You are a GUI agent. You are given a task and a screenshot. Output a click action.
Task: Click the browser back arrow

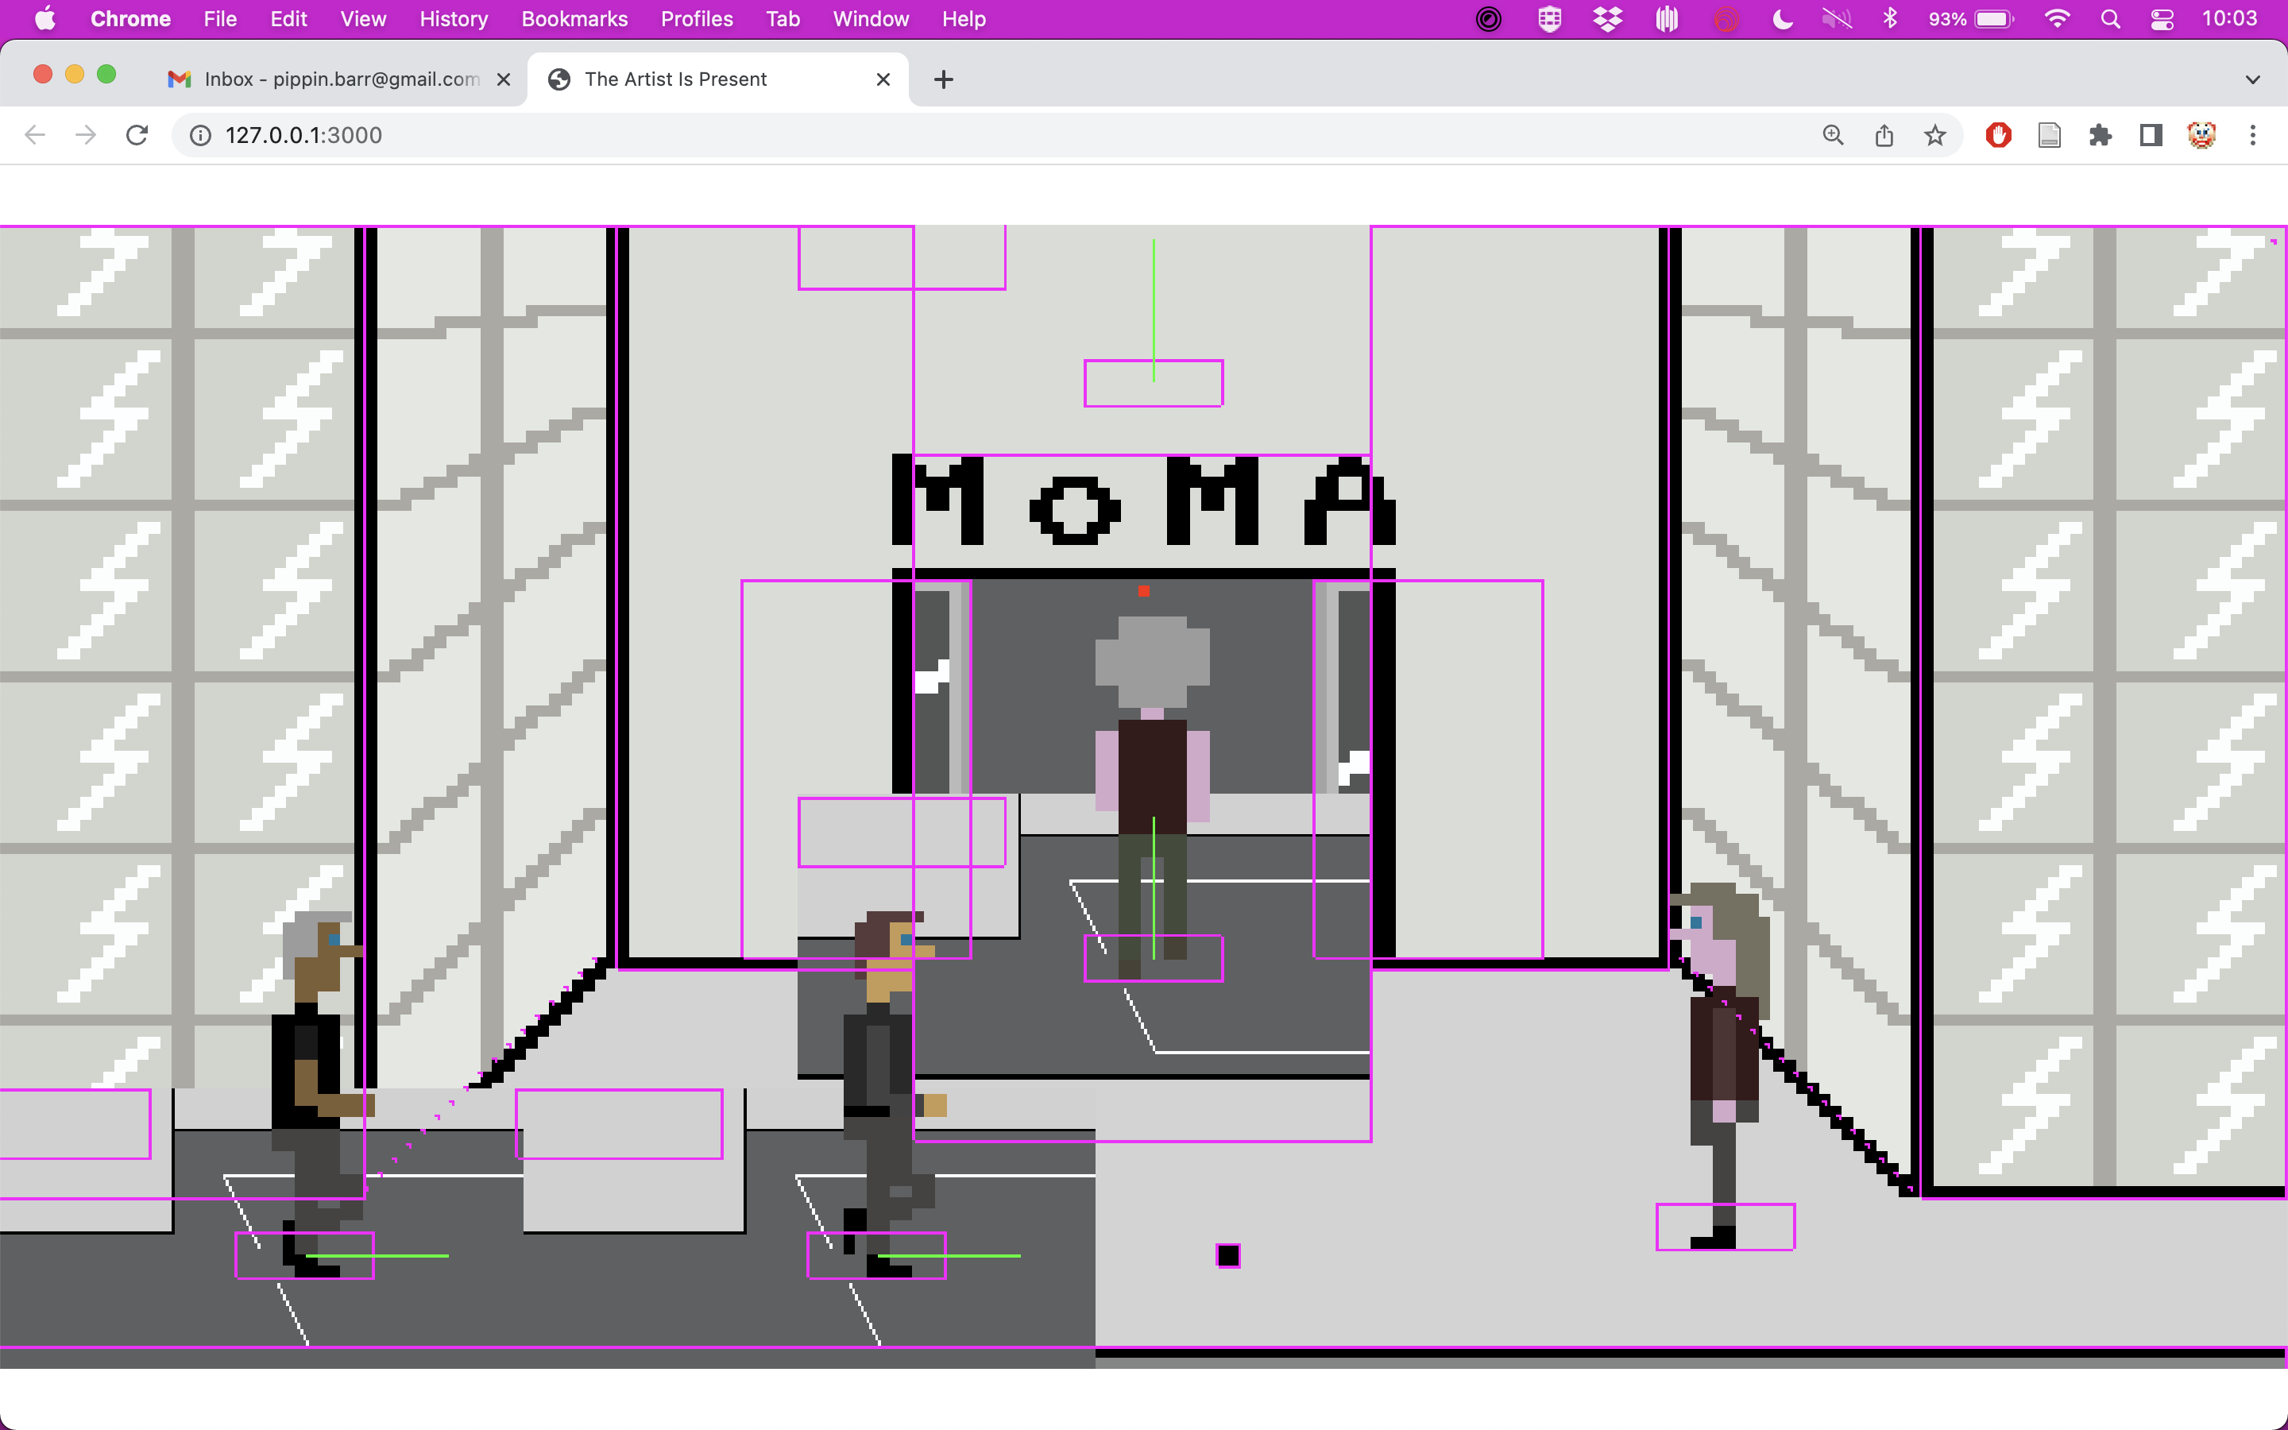pos(35,135)
